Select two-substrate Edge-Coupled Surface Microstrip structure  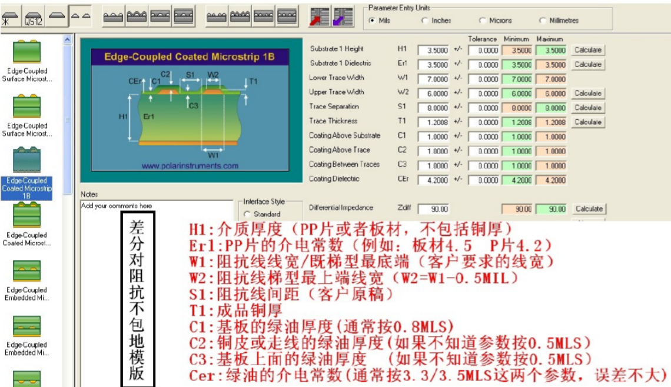[26, 115]
